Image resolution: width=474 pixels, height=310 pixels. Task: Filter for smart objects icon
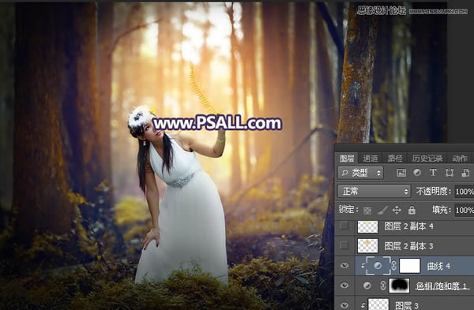465,173
